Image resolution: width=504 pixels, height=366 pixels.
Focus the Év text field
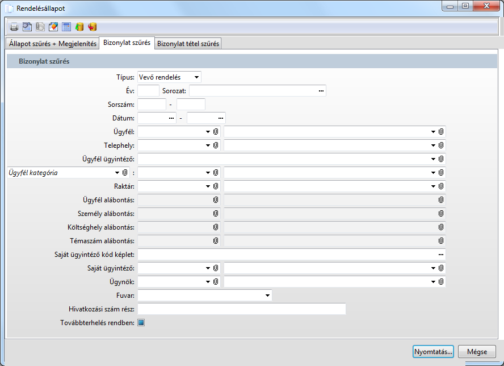pyautogui.click(x=148, y=91)
